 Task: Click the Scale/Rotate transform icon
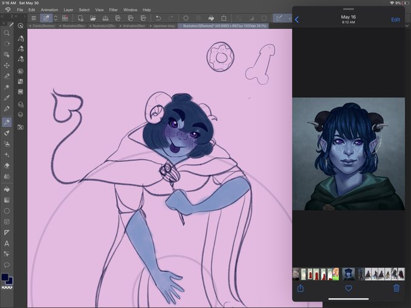click(x=224, y=18)
